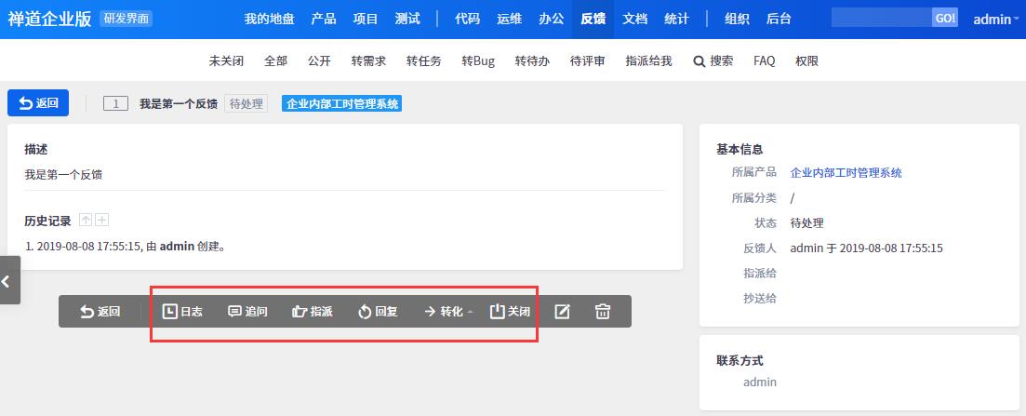Viewport: 1026px width, 416px height.
Task: Switch to 未关闭 tab
Action: 226,60
